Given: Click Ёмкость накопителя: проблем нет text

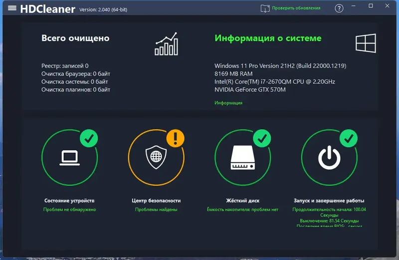Looking at the screenshot, I should coord(242,210).
